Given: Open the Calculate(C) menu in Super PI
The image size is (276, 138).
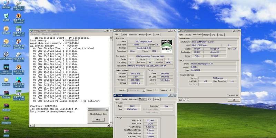Looking at the screenshot, I should tap(35, 34).
